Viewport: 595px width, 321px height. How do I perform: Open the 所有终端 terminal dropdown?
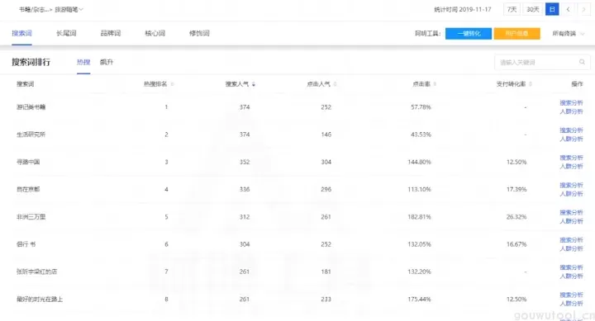[x=568, y=33]
